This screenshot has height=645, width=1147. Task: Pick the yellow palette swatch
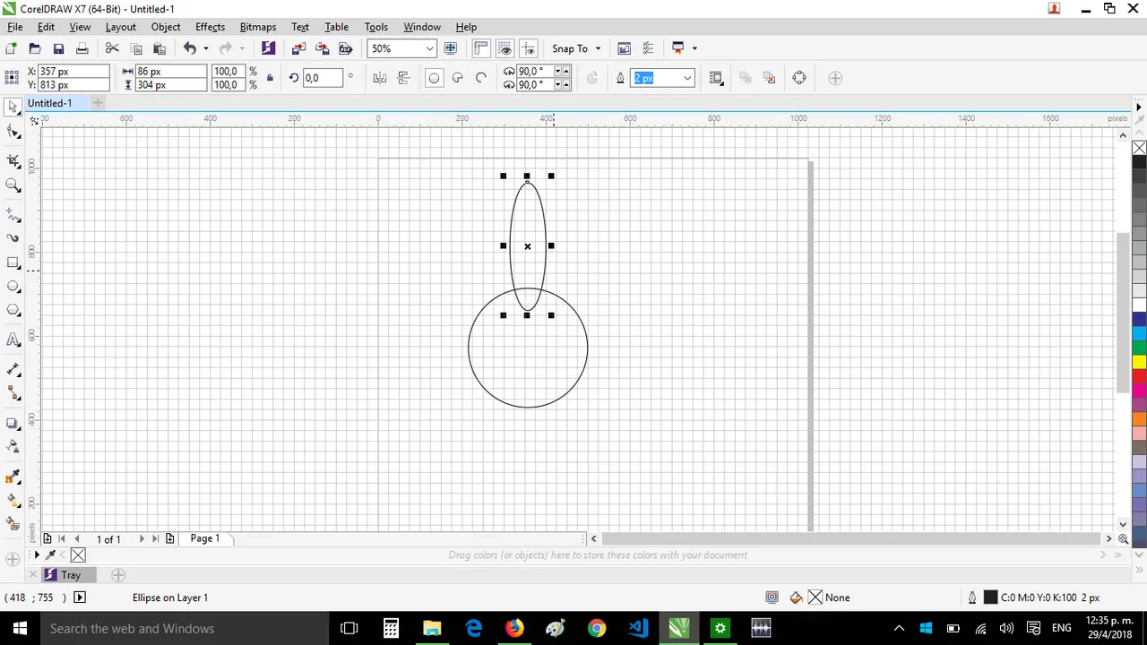(x=1139, y=362)
